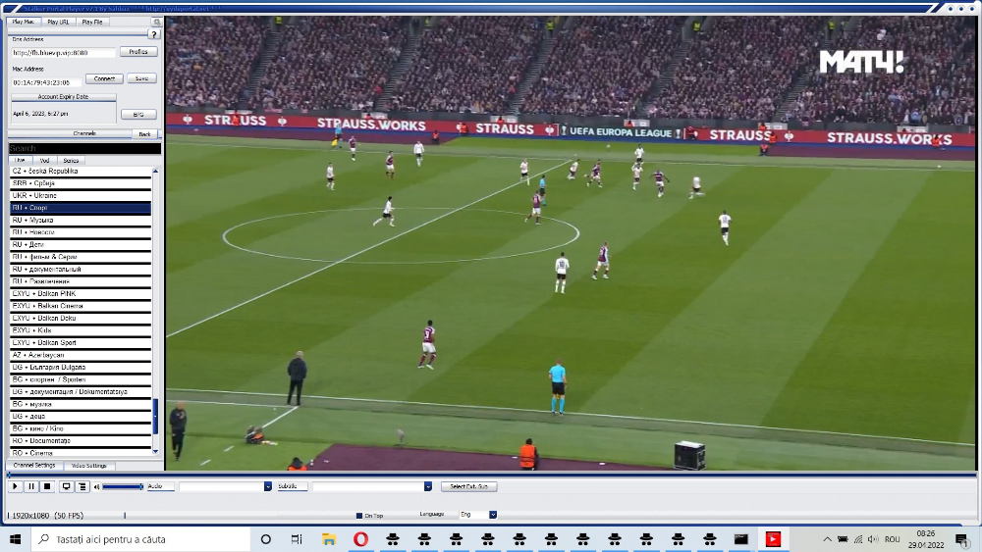Viewport: 982px width, 552px height.
Task: Select 'CZ • Česká Republika' category
Action: click(81, 171)
